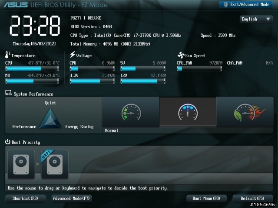Open the Shortcut (F3) menu

(x=25, y=198)
